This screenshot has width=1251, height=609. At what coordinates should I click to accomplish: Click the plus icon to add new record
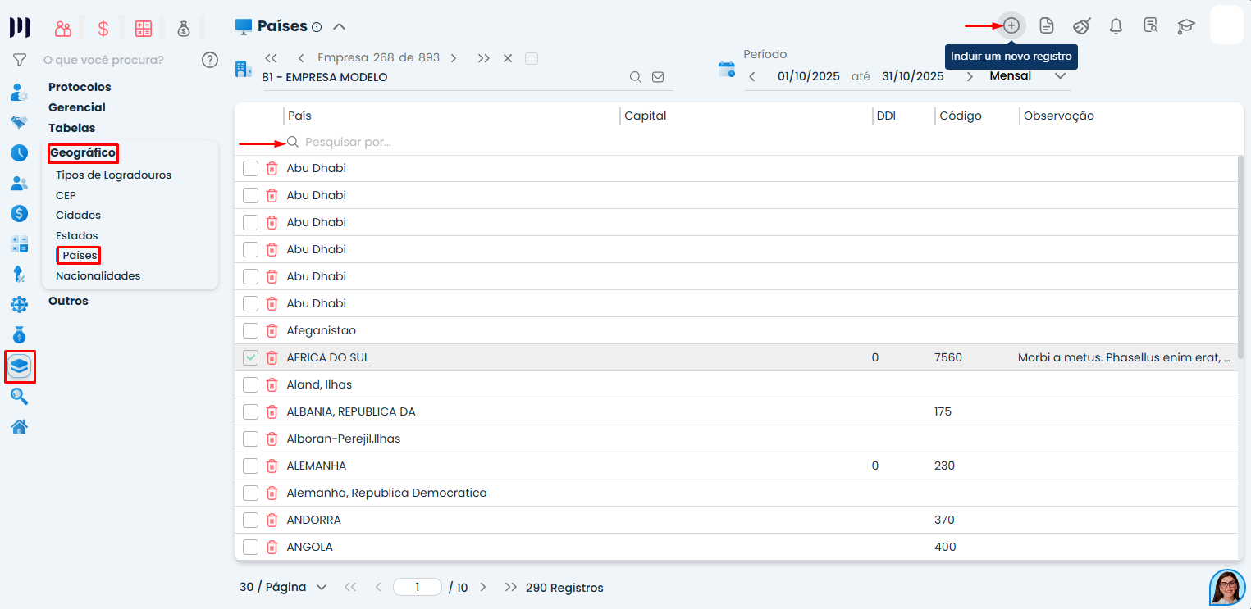pyautogui.click(x=1011, y=25)
